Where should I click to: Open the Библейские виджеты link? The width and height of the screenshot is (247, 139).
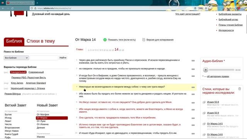click(x=230, y=14)
